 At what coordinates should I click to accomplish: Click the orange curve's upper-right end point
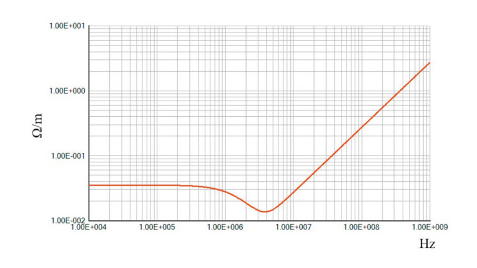pyautogui.click(x=430, y=62)
